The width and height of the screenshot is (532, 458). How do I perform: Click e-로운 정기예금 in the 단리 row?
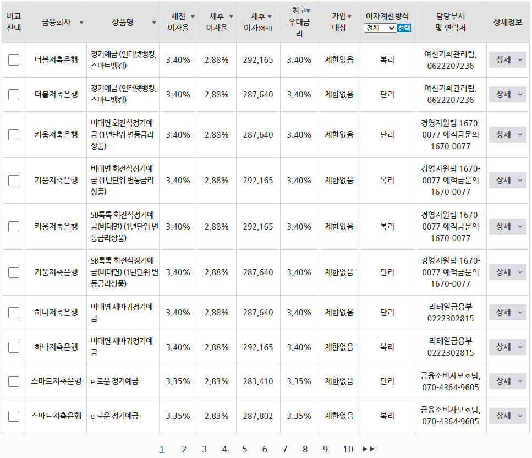[114, 381]
